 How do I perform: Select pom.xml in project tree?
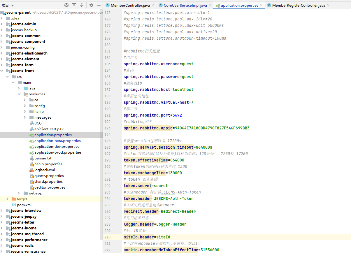pyautogui.click(x=24, y=205)
